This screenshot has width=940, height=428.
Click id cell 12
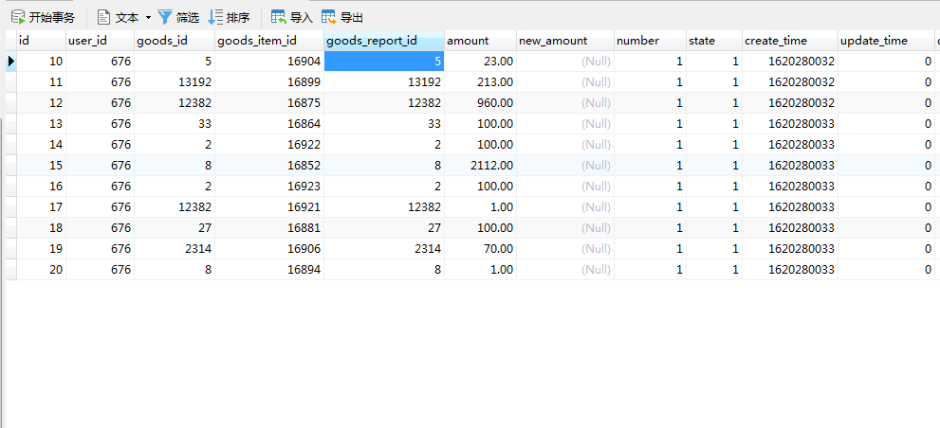coord(42,103)
